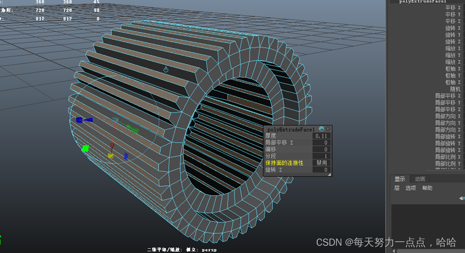Select 枢轴 Z channel label
The width and height of the screenshot is (465, 253).
[453, 83]
